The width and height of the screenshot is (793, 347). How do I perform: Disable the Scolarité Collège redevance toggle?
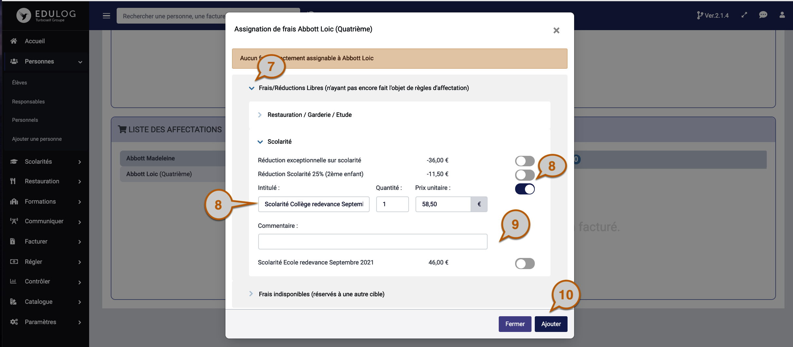point(525,189)
